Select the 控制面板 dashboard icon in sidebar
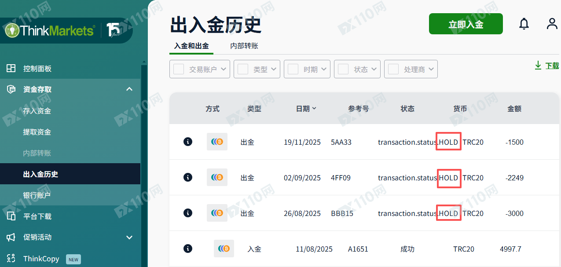Viewport: 561px width, 267px height. click(x=10, y=68)
